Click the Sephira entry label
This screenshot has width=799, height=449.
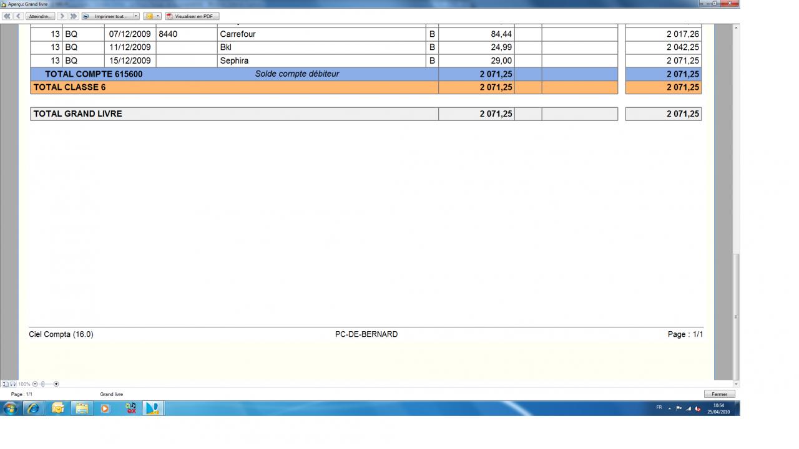(x=234, y=60)
